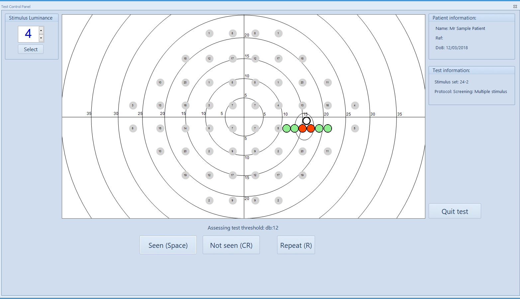520x299 pixels.
Task: Click the right red stimulus circle
Action: 311,128
